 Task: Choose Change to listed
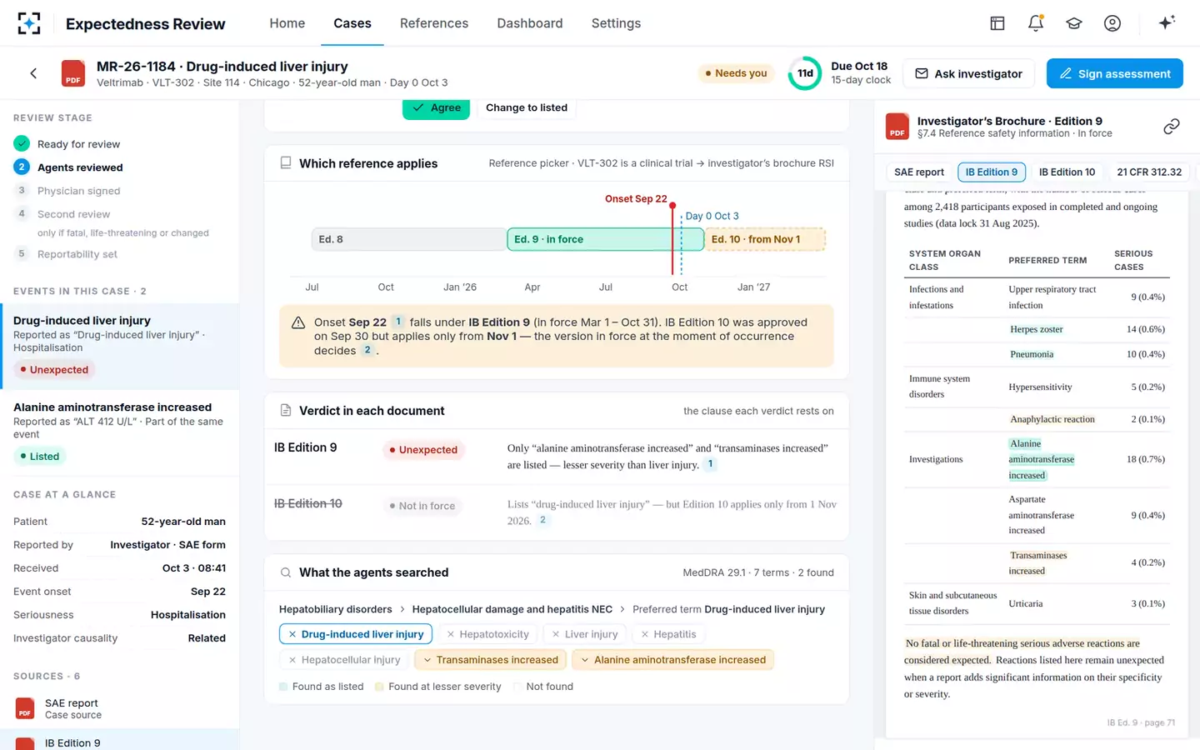click(527, 108)
